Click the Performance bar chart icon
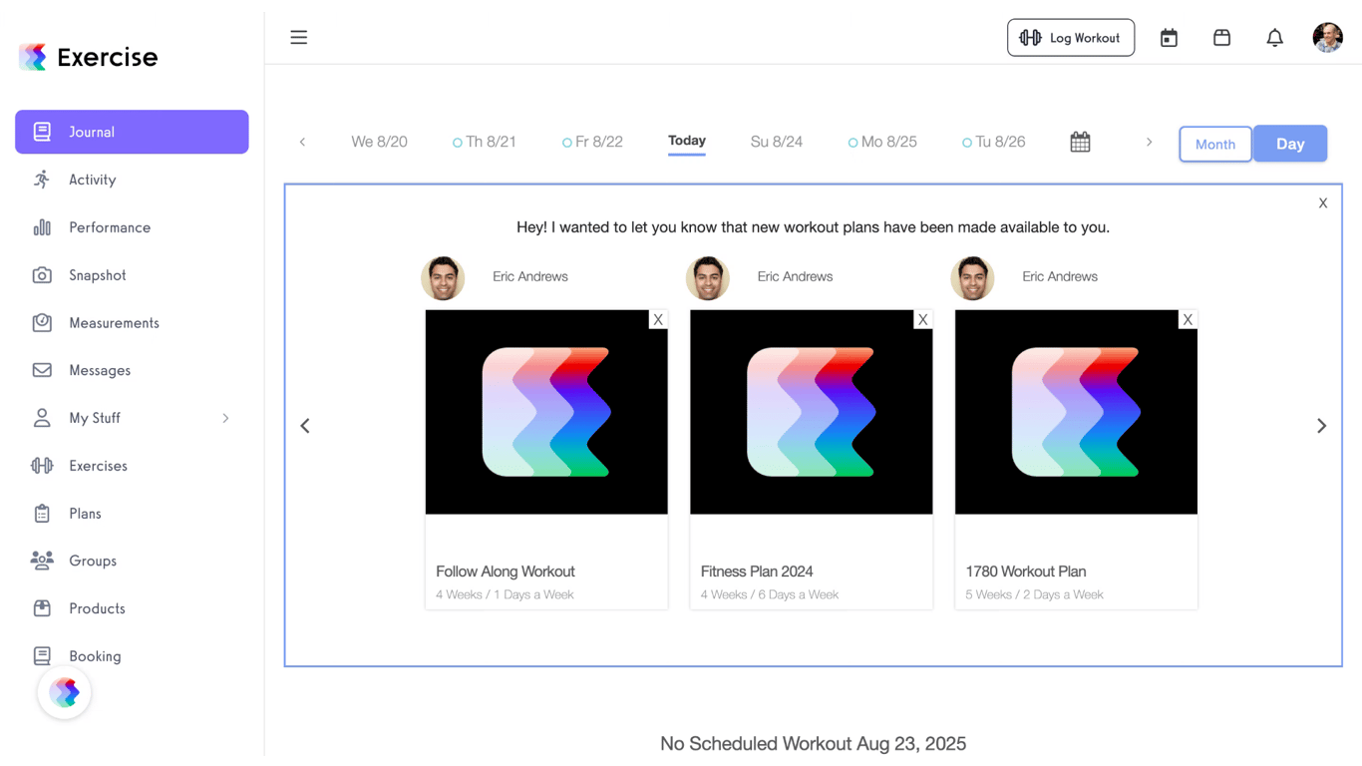The height and width of the screenshot is (766, 1362). (x=42, y=227)
